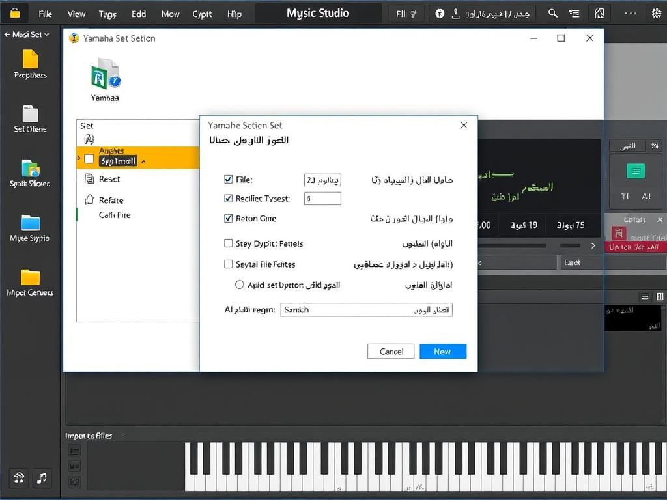667x500 pixels.
Task: Open the Mow menu
Action: tap(170, 14)
